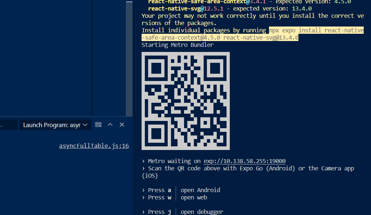Click the 'Starting Metro Bundler' line

[x=178, y=45]
